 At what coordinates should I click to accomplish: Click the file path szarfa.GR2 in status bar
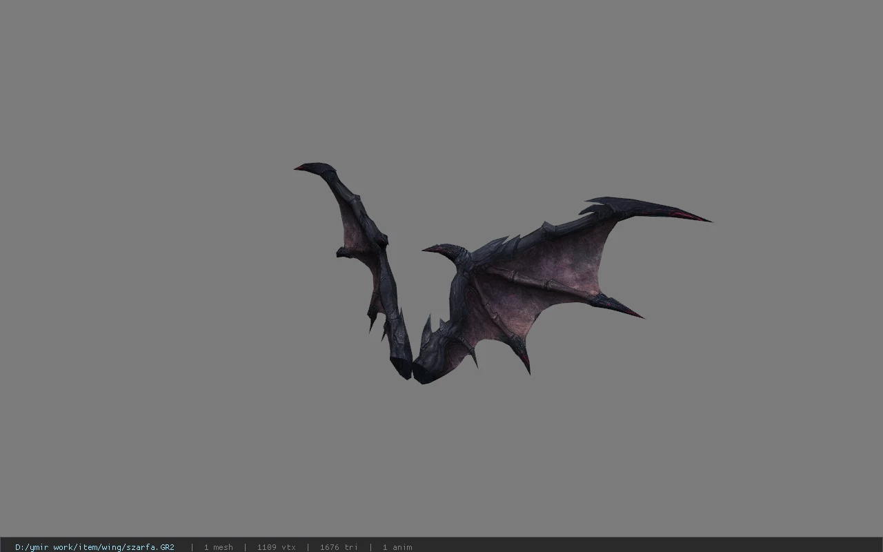coord(95,547)
